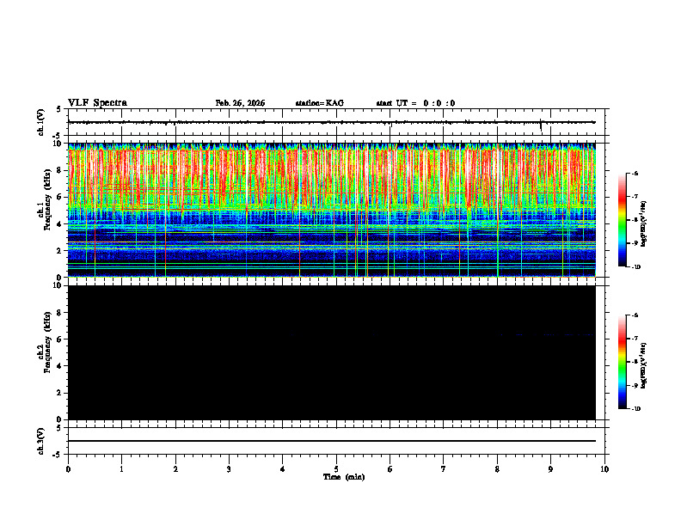Click the 'VLF Spectra' title text

(97, 103)
